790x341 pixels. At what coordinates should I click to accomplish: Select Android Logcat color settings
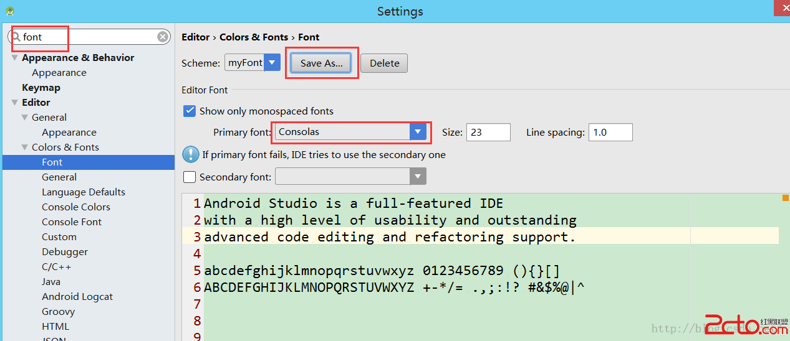[77, 297]
